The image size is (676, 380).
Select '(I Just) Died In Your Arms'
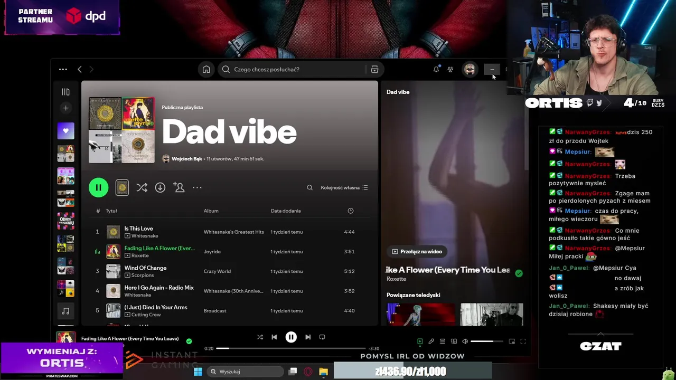coord(156,307)
